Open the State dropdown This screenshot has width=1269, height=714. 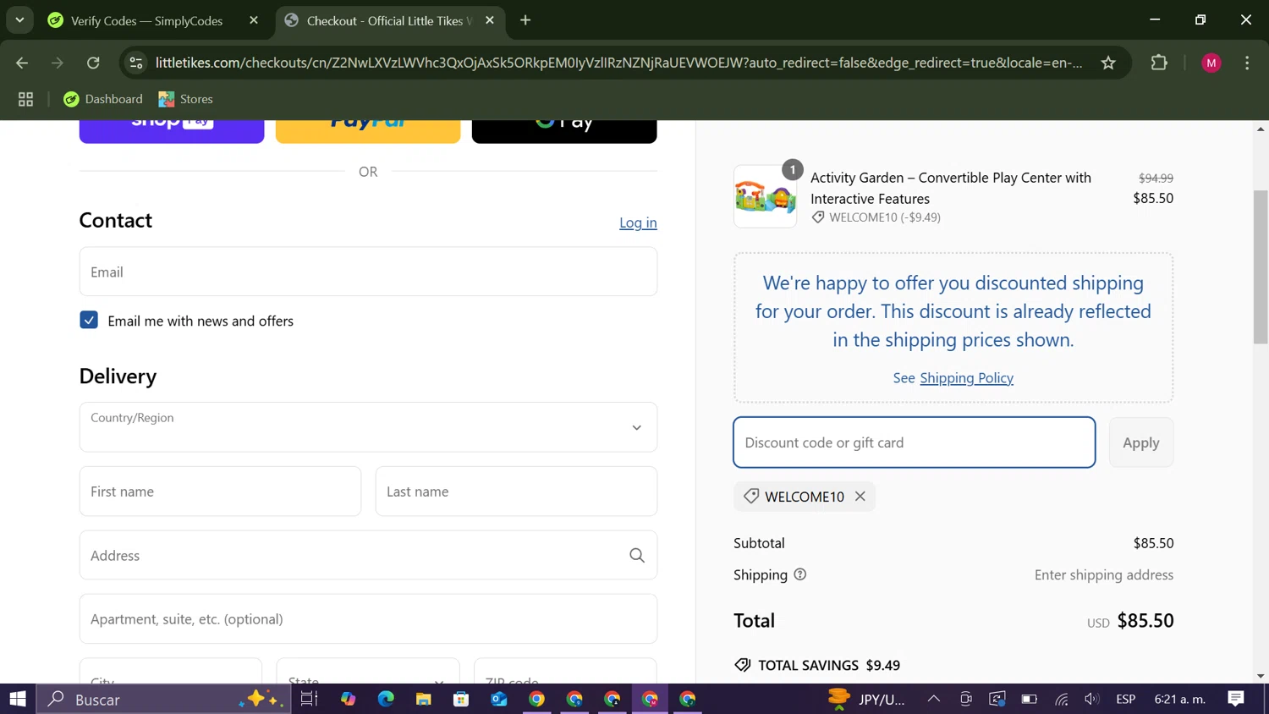click(x=368, y=672)
